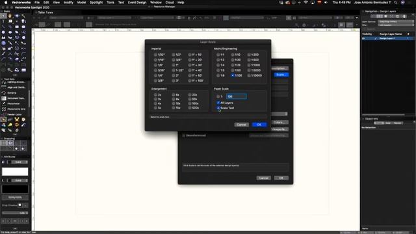
Task: Adjust the line thickness slider in Attributes
Action: 15,213
